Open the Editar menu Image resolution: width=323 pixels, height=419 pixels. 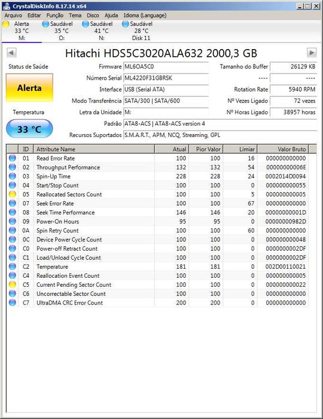pyautogui.click(x=34, y=16)
